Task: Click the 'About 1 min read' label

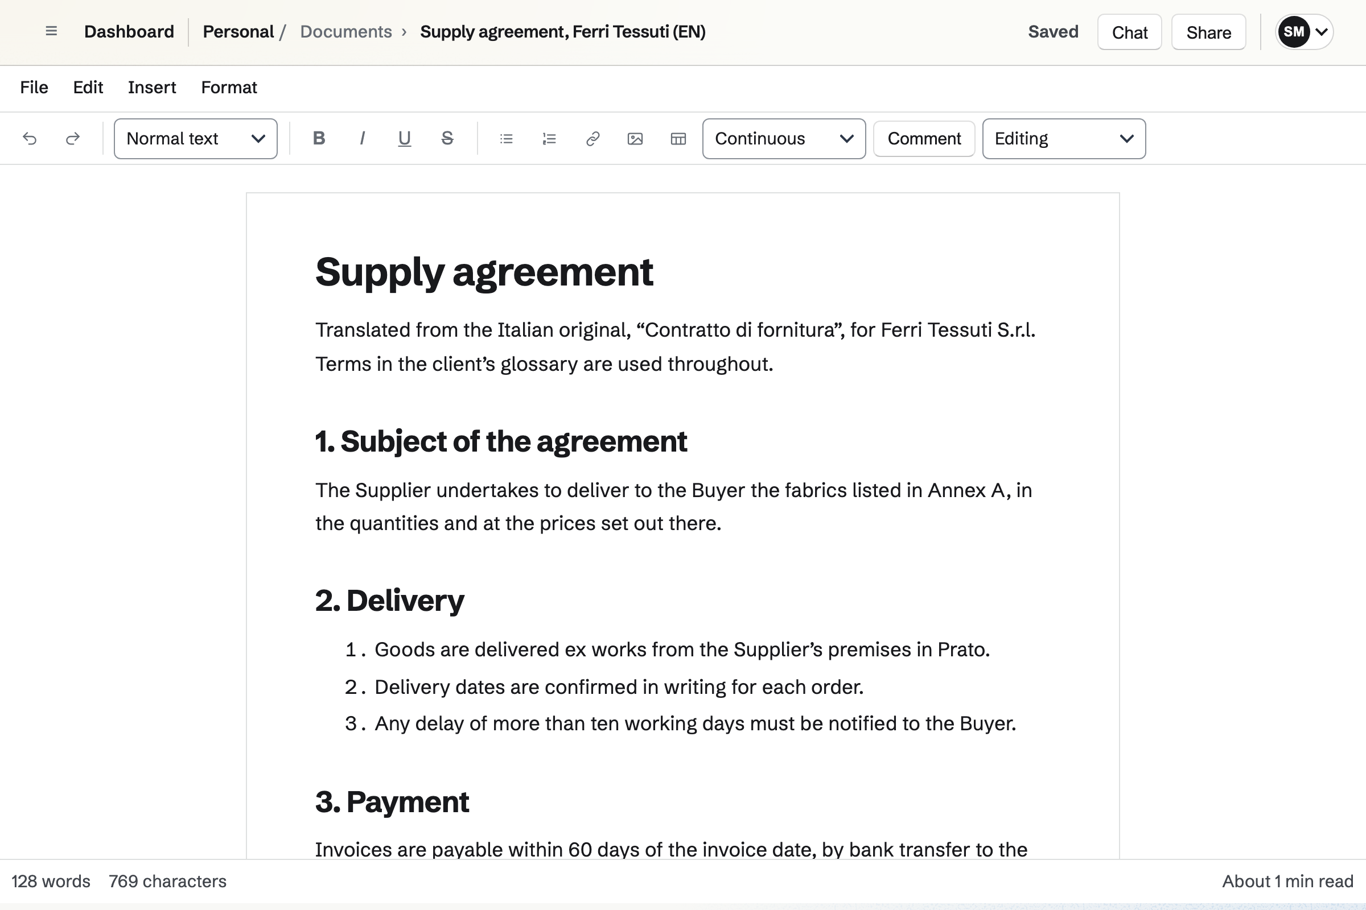Action: pyautogui.click(x=1287, y=882)
